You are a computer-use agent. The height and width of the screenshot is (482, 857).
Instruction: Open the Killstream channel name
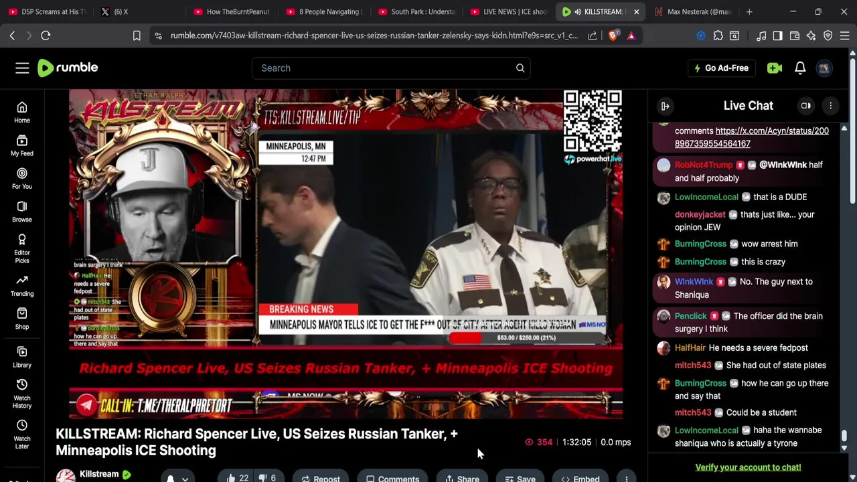[x=99, y=474]
